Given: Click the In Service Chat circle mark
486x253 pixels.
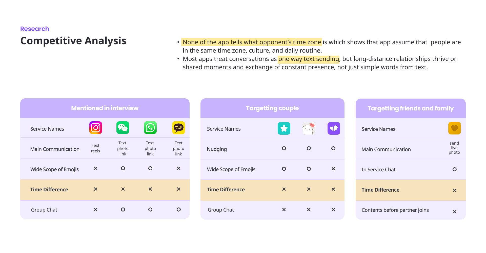Looking at the screenshot, I should click(455, 169).
